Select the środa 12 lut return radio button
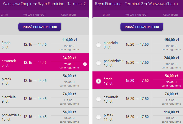 (98, 81)
